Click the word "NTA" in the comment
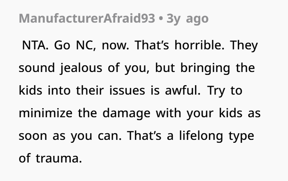Screen dimensions: 288x181 [34, 45]
